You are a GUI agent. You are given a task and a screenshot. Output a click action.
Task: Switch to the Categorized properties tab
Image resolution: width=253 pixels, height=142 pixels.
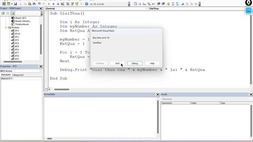18,75
